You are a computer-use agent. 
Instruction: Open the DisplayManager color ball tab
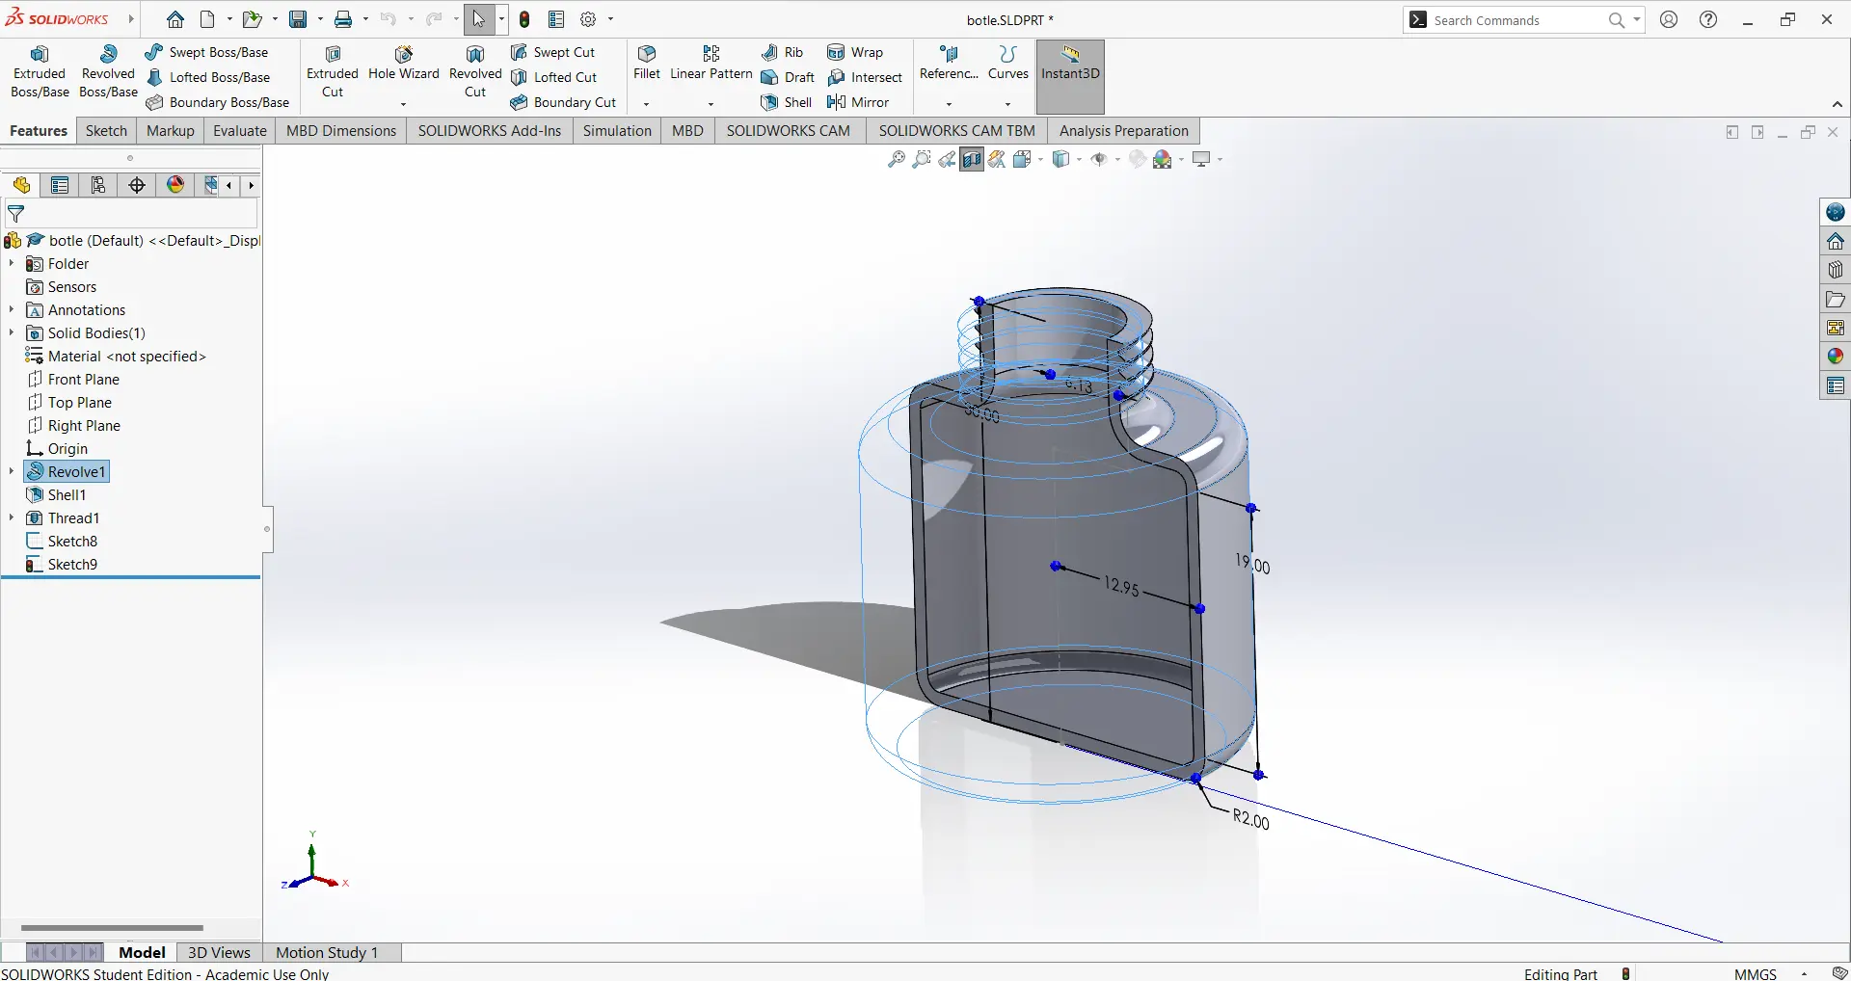175,185
